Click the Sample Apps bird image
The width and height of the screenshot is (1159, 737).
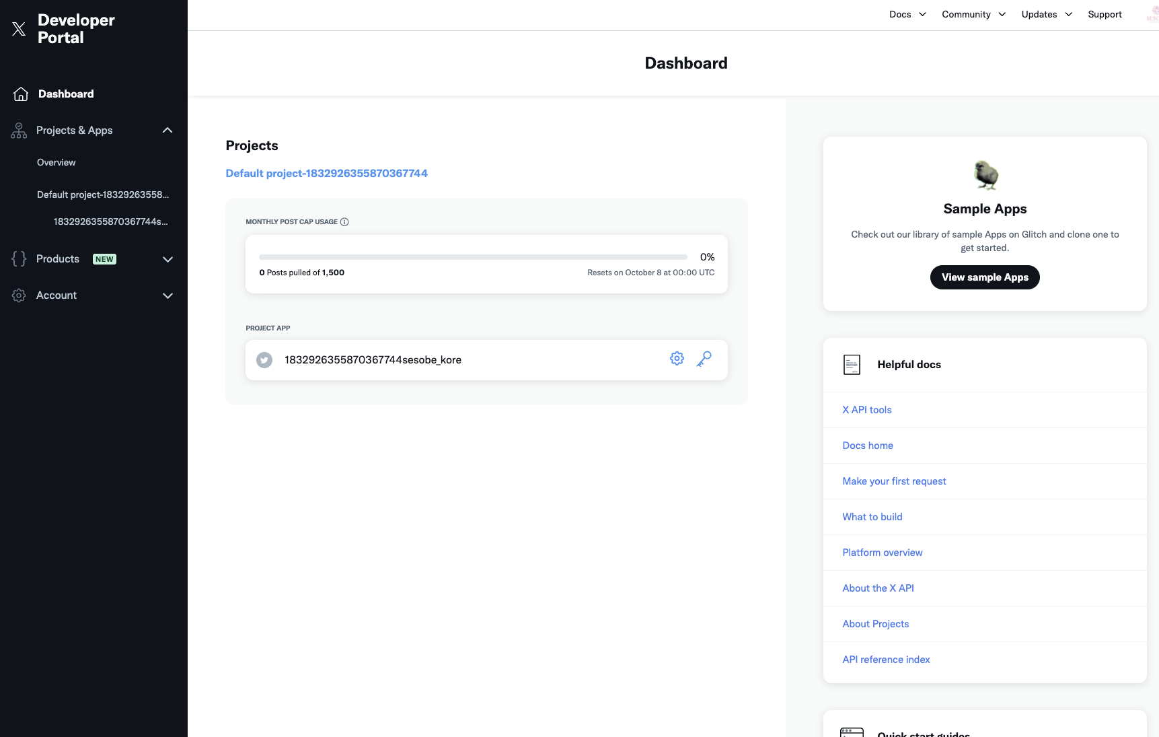click(985, 175)
